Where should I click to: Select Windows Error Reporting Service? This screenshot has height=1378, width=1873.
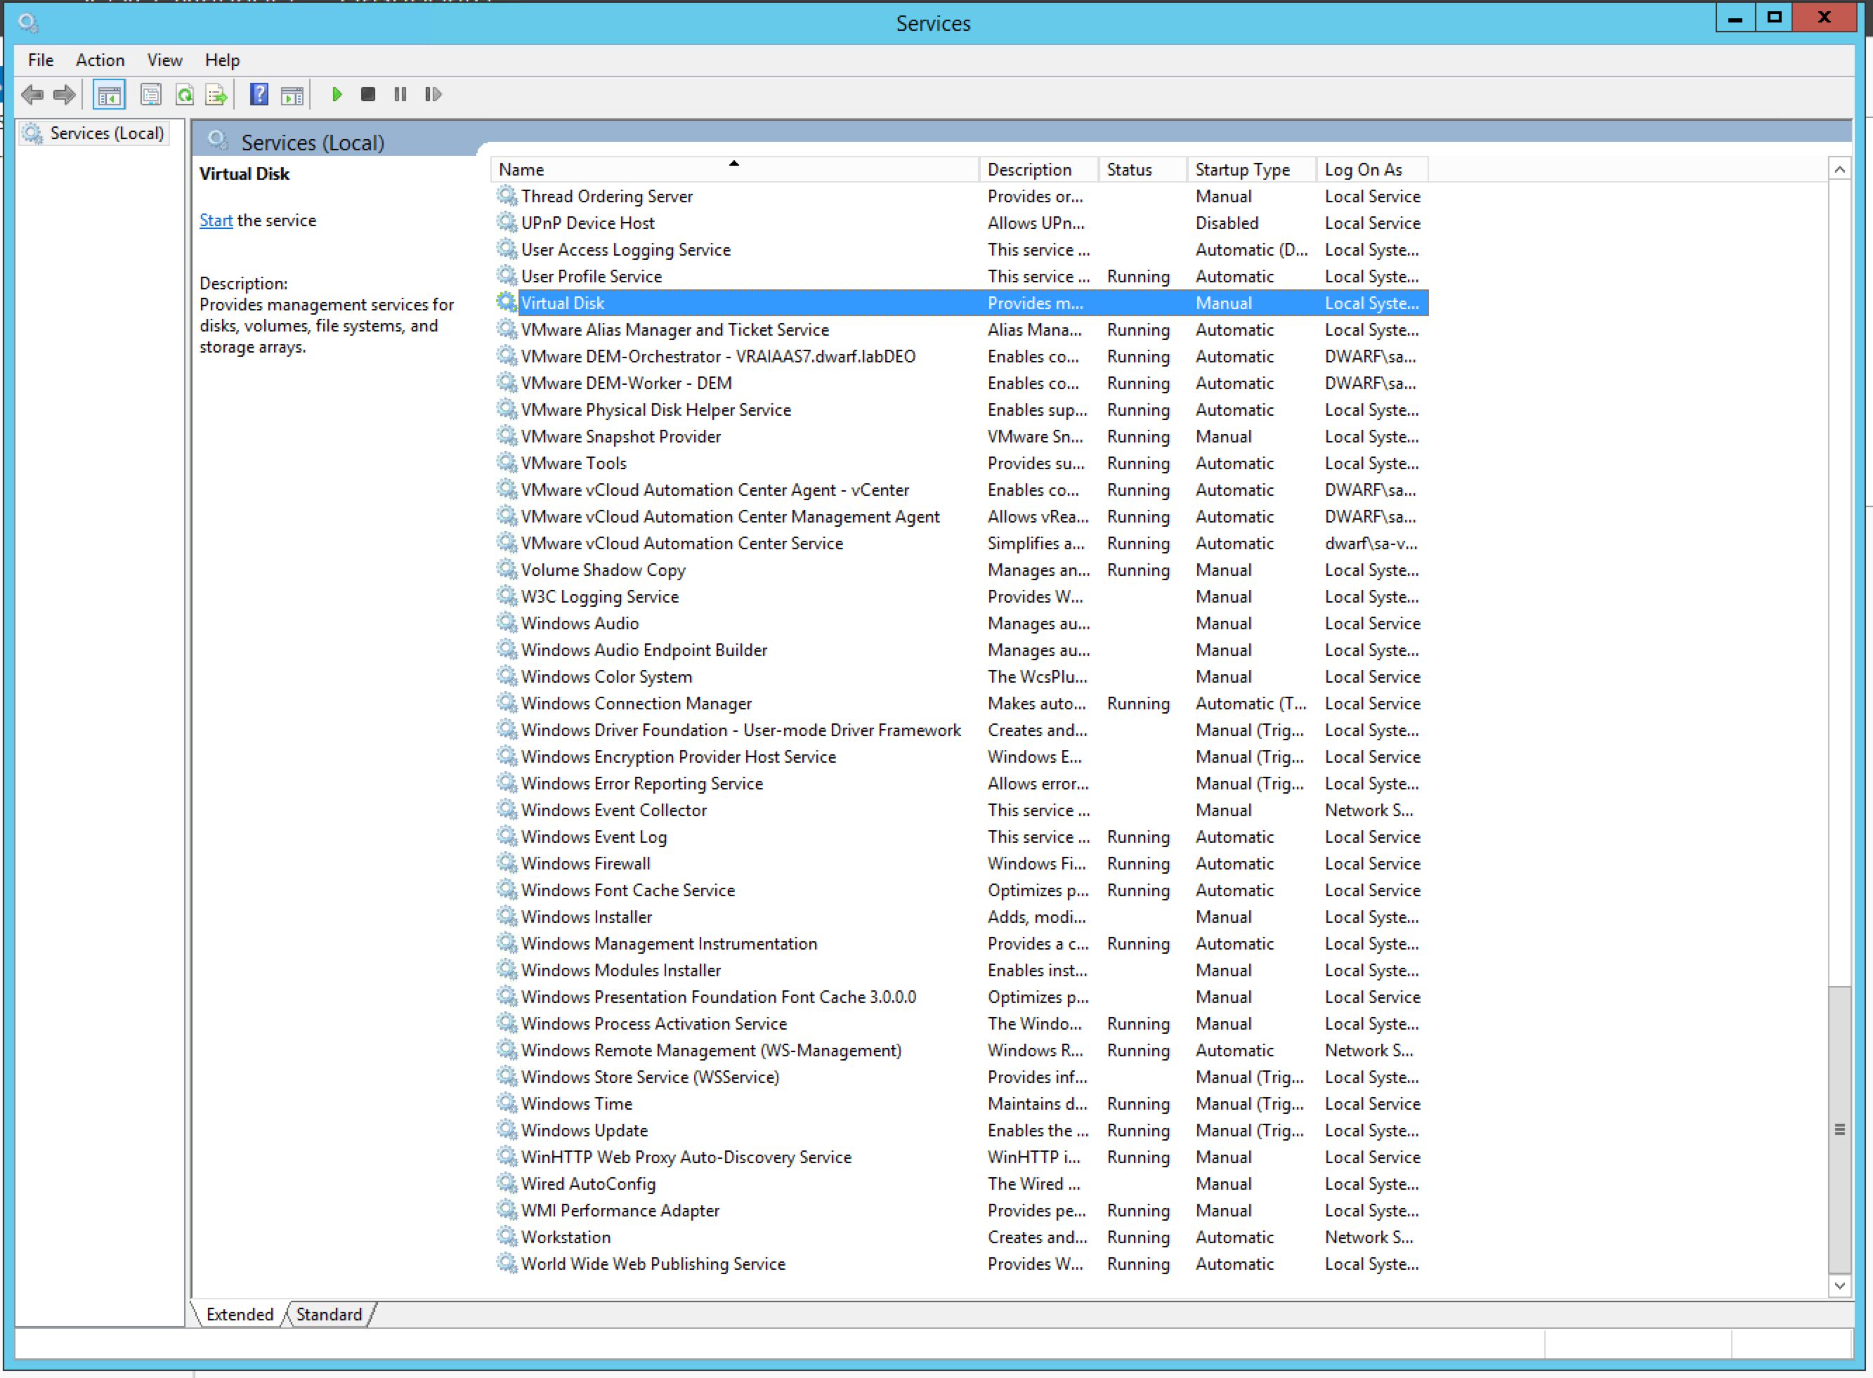(961, 783)
